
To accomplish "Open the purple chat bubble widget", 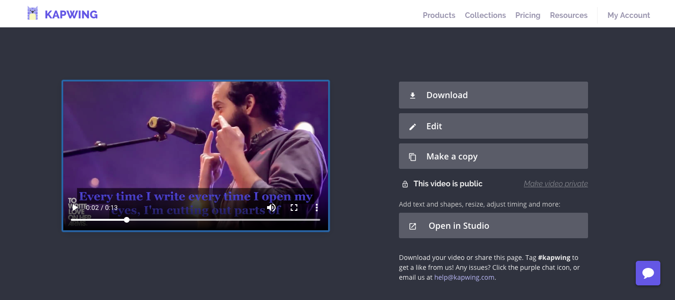I will (x=648, y=273).
